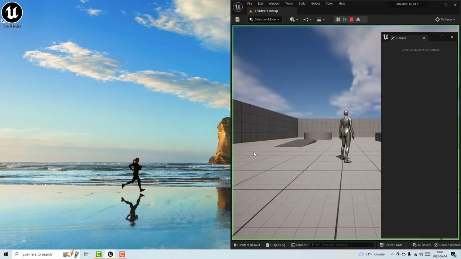
Task: Switch to Unreal Engine taskbar icon
Action: tap(110, 254)
